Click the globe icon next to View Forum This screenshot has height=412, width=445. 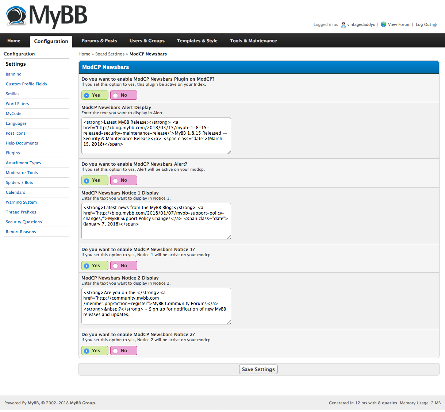click(x=383, y=24)
